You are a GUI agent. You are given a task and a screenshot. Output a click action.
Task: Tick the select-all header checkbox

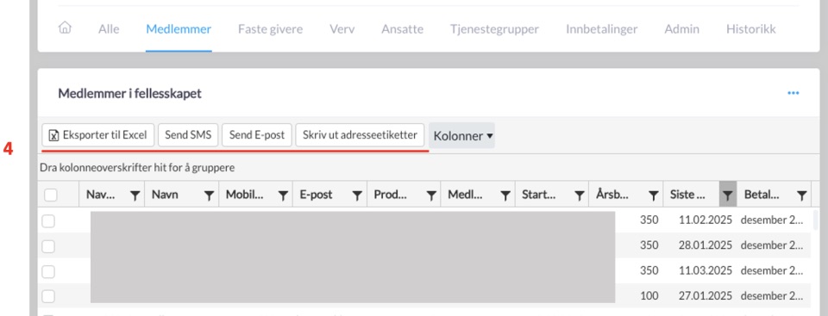(50, 195)
